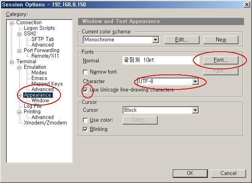Click the Normal font display field

coord(161,60)
